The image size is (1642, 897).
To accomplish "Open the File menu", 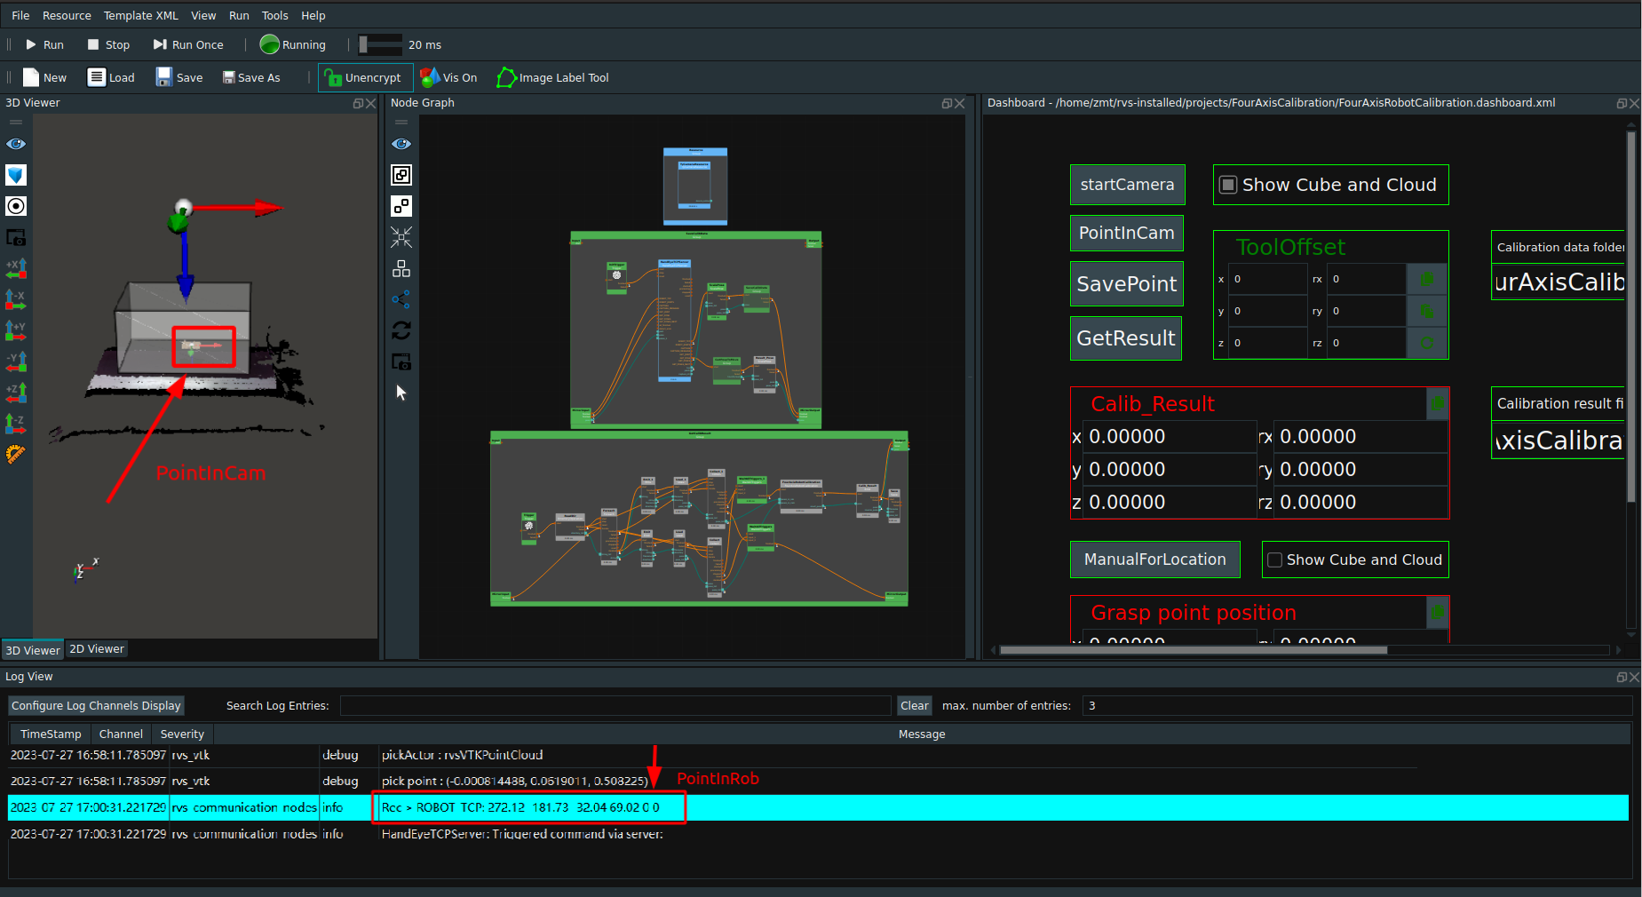I will click(20, 15).
